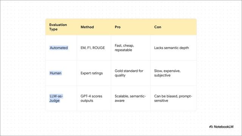The width and height of the screenshot is (242, 136).
Task: Click the Method column header
Action: point(87,27)
